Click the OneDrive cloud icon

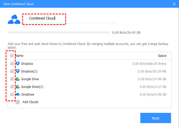pyautogui.click(x=18, y=94)
